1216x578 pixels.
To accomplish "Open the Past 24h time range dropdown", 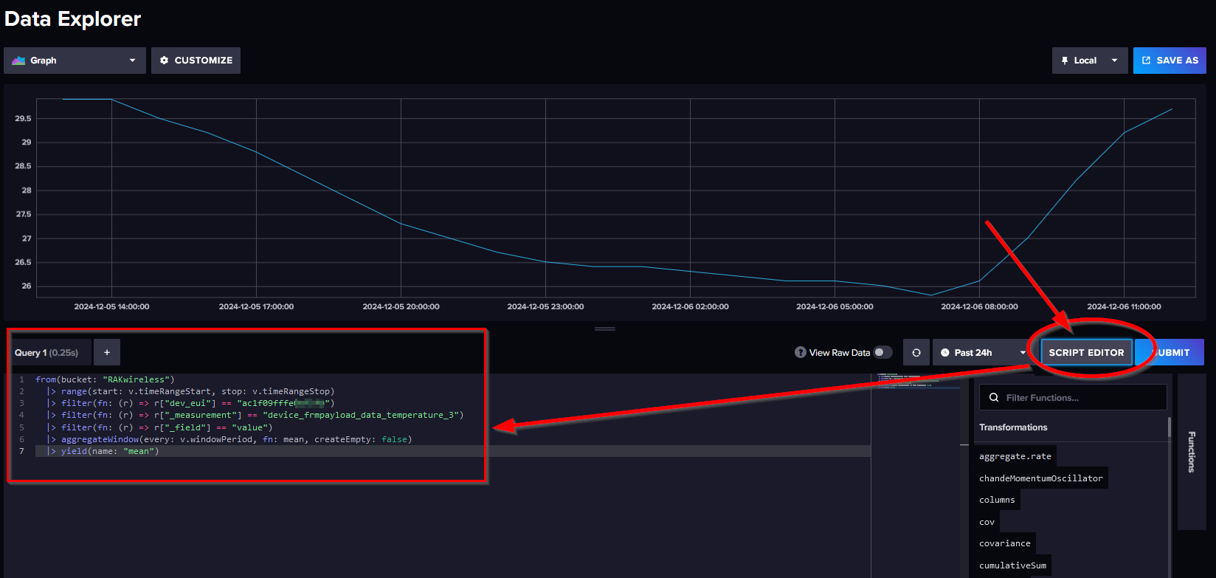I will (x=981, y=353).
